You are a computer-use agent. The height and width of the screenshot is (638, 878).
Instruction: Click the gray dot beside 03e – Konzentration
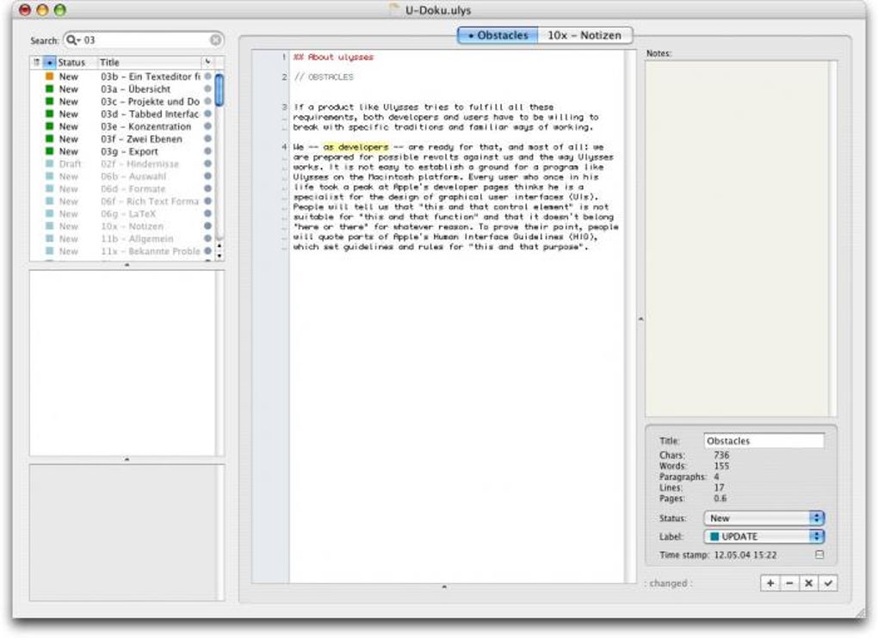pos(207,126)
